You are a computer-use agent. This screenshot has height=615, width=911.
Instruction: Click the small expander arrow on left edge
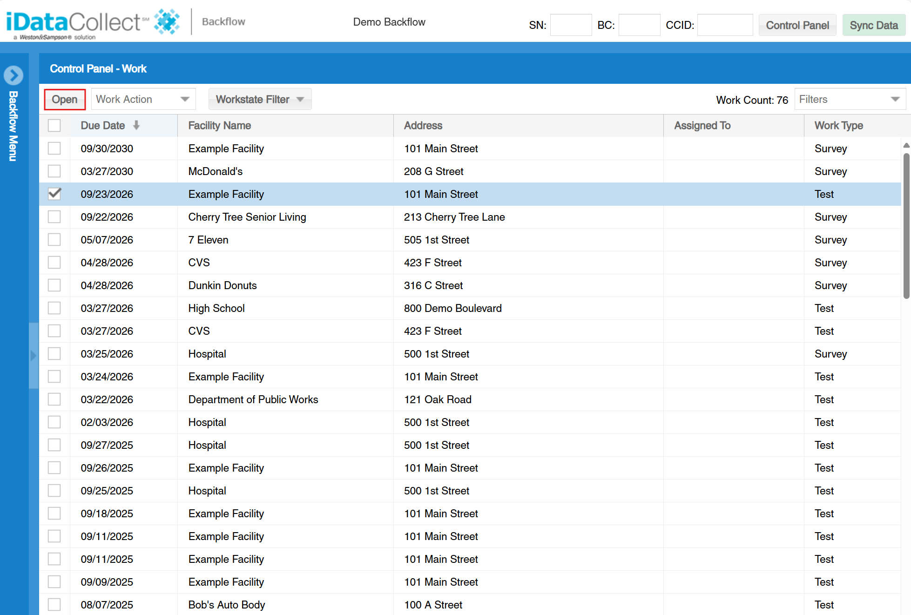coord(34,355)
